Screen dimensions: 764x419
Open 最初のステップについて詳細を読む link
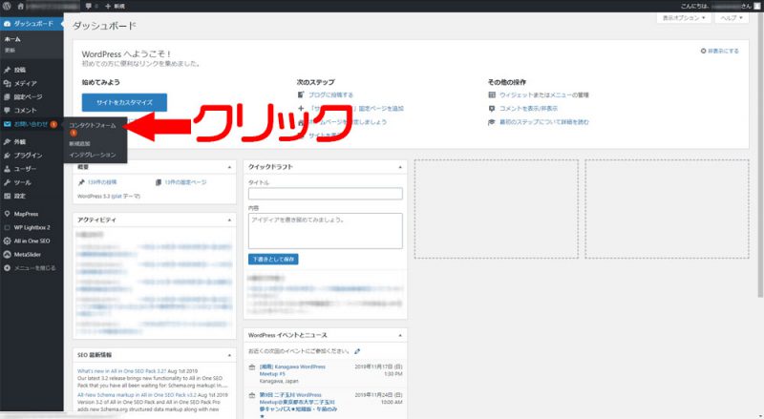click(544, 122)
